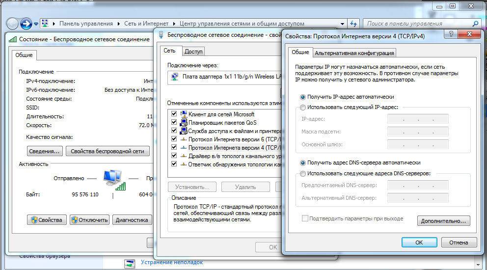This screenshot has height=270, width=487.
Task: Switch to Альтернативная конфигурация tab
Action: point(354,53)
